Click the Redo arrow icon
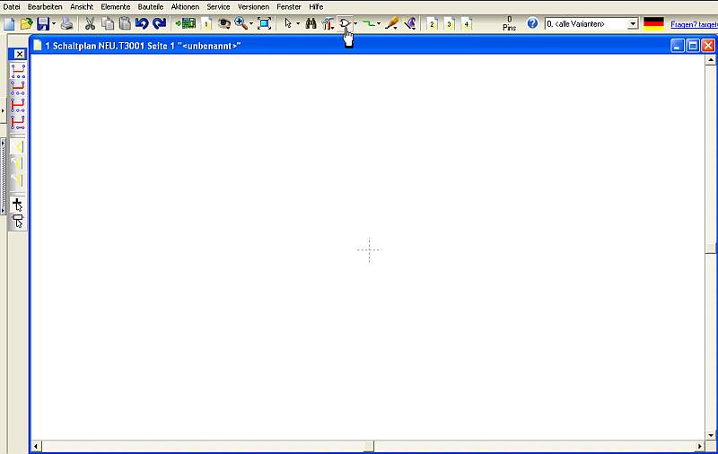 tap(159, 23)
